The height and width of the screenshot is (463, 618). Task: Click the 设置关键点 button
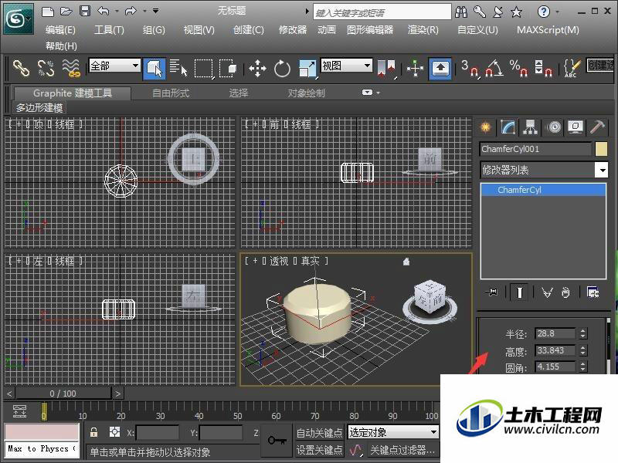[x=319, y=450]
